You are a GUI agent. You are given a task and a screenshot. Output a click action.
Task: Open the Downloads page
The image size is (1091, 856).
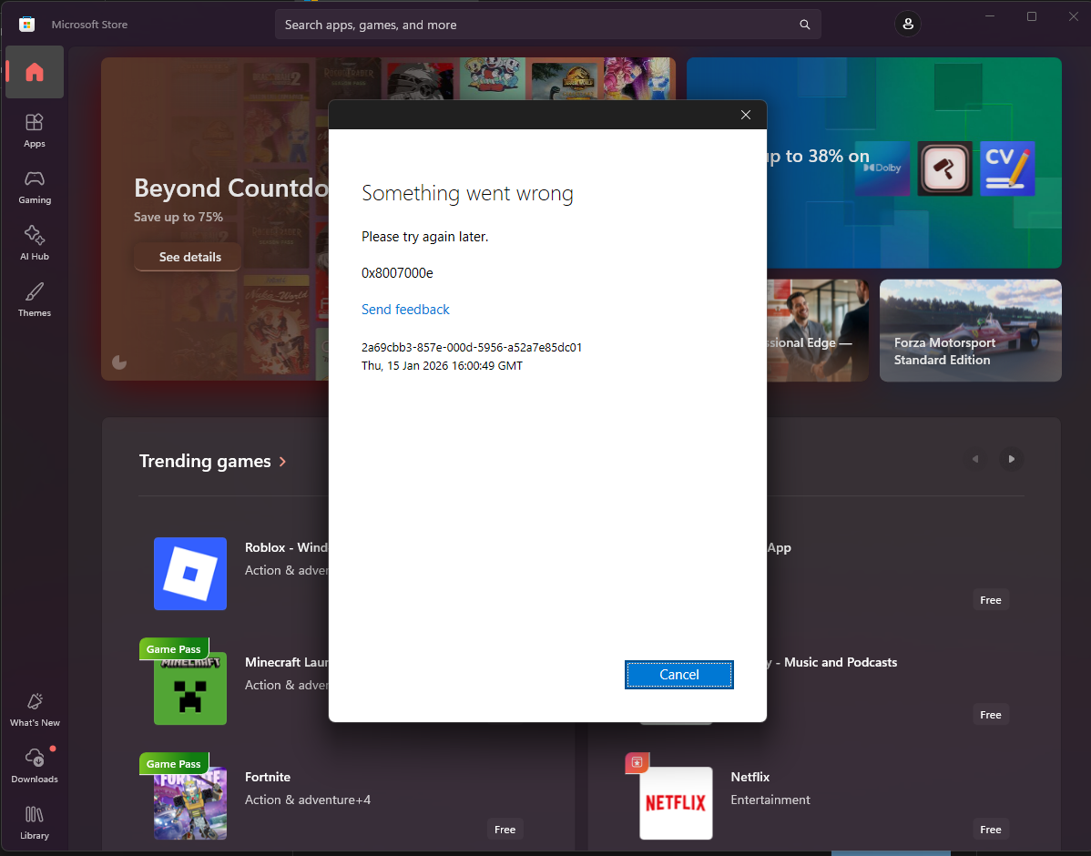[34, 766]
